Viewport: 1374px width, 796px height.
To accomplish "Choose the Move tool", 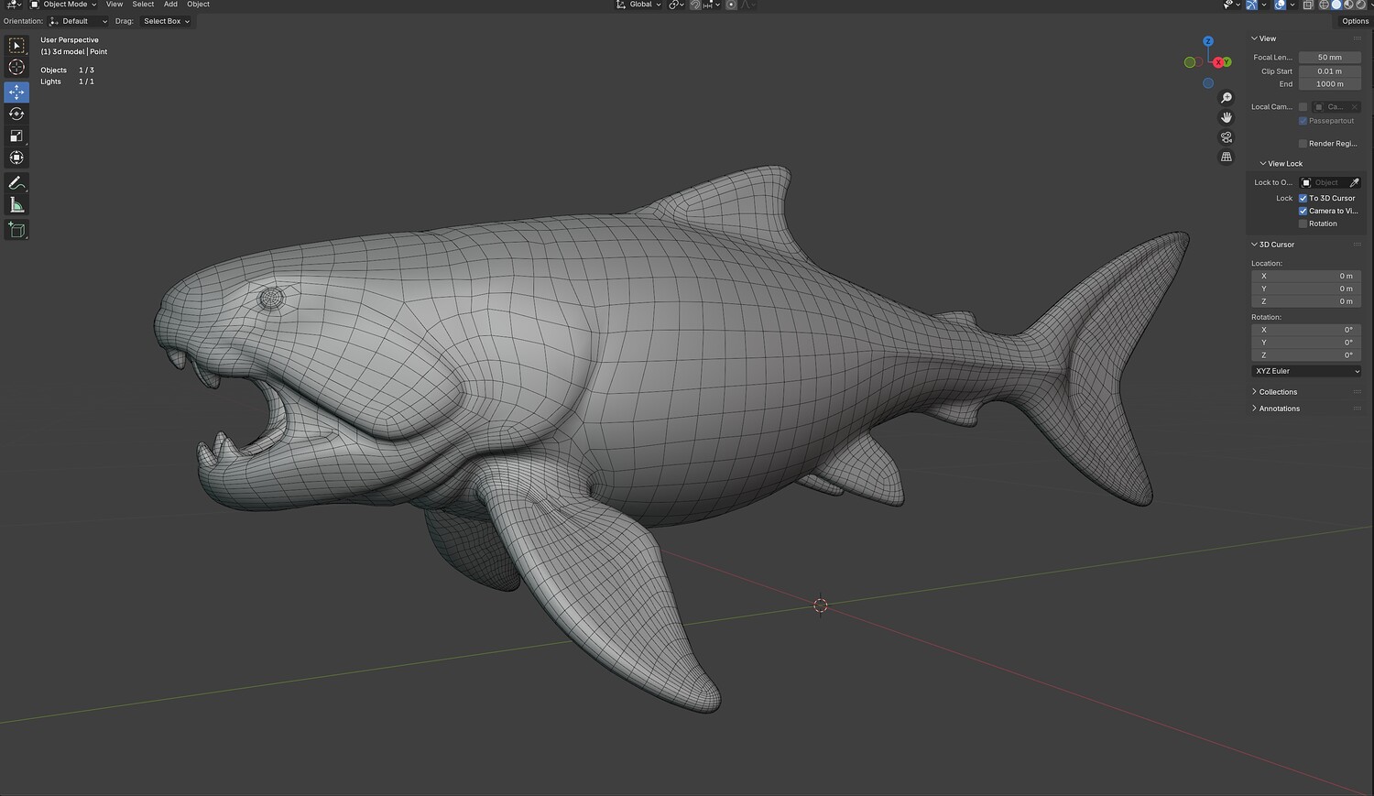I will pos(16,92).
